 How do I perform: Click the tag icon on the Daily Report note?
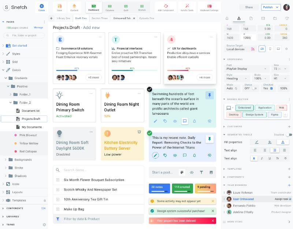(x=165, y=155)
